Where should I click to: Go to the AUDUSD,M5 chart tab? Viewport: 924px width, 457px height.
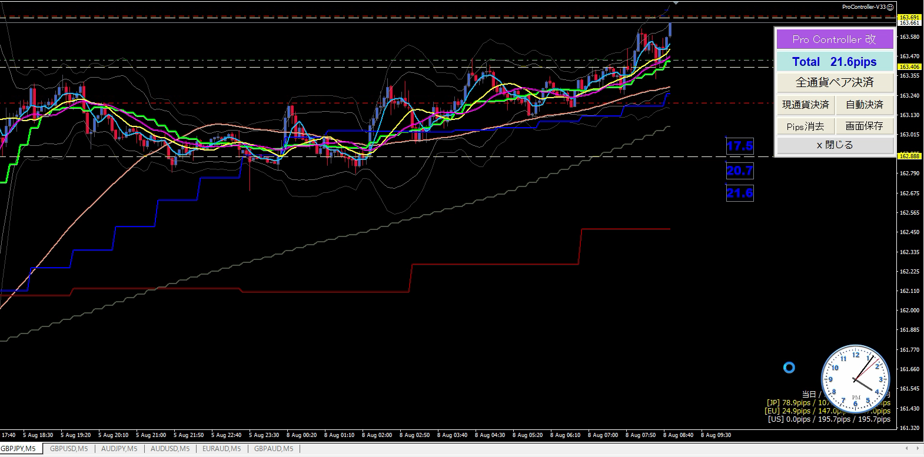click(170, 449)
